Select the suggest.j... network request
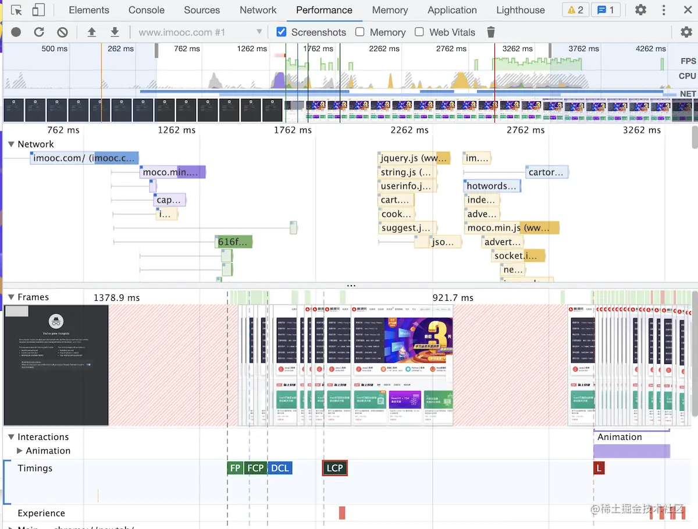Image resolution: width=698 pixels, height=529 pixels. click(407, 228)
